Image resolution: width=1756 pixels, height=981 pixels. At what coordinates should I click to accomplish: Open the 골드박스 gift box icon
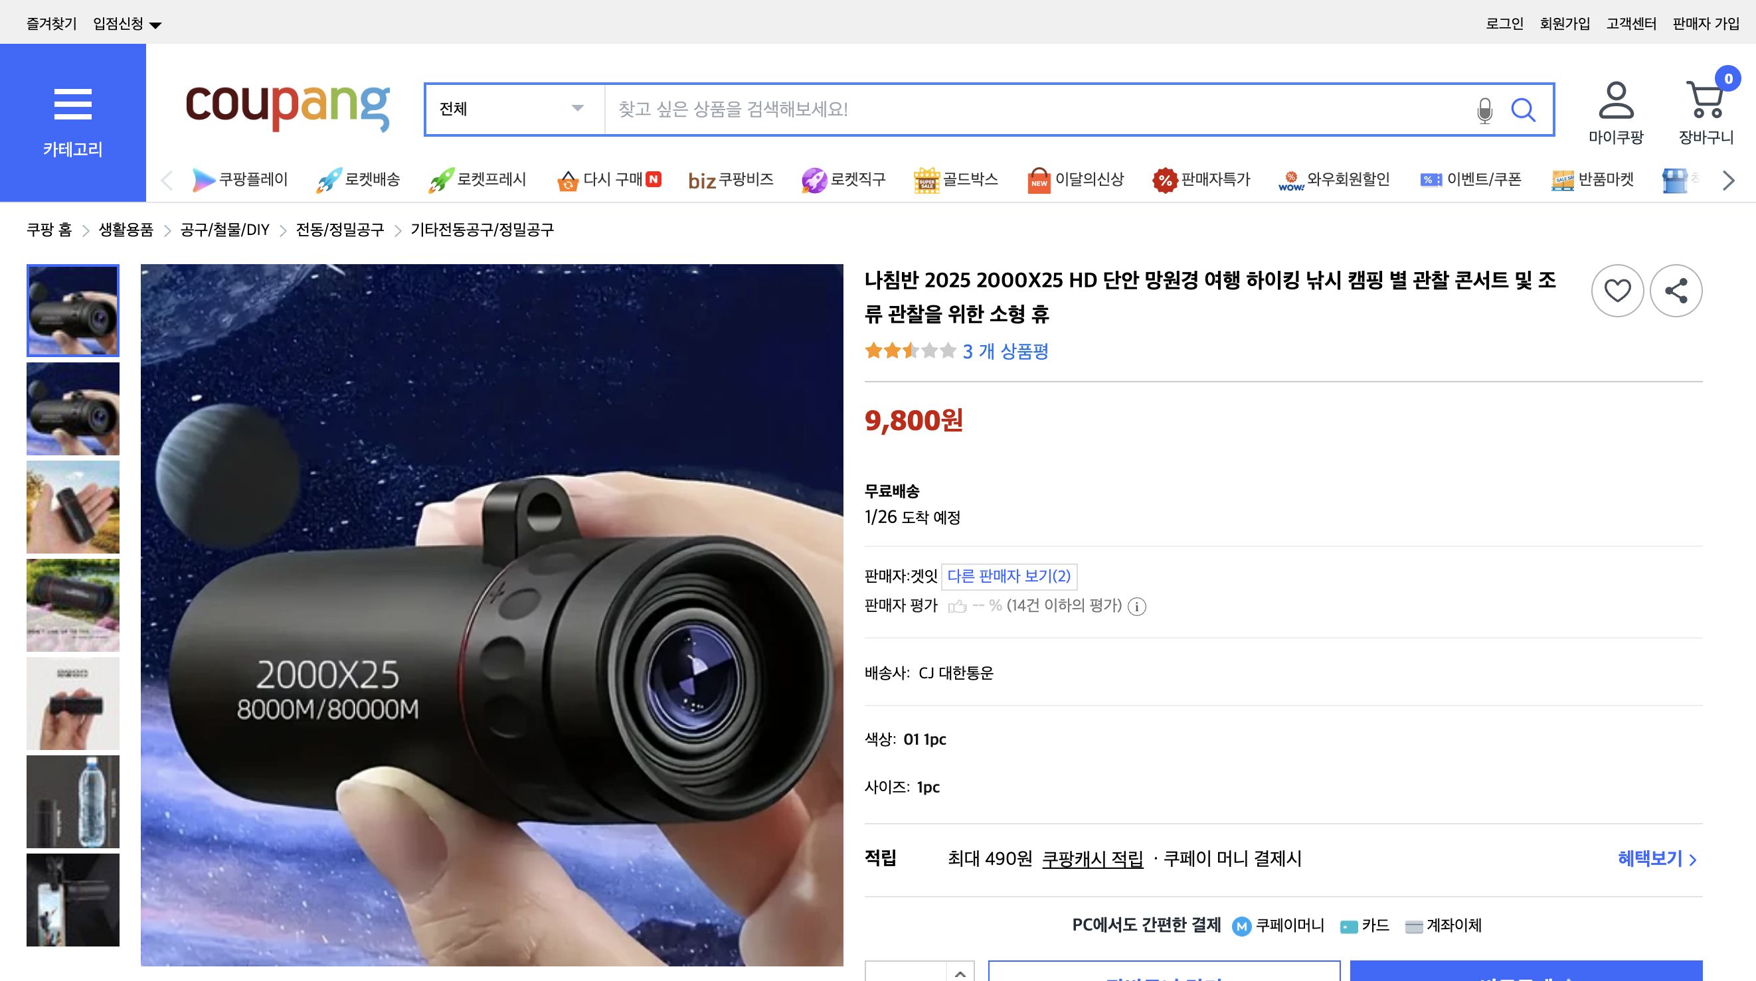(x=926, y=179)
